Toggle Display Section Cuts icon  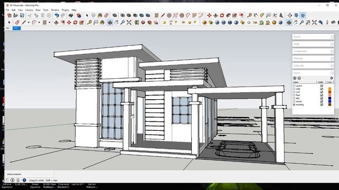coord(303,15)
